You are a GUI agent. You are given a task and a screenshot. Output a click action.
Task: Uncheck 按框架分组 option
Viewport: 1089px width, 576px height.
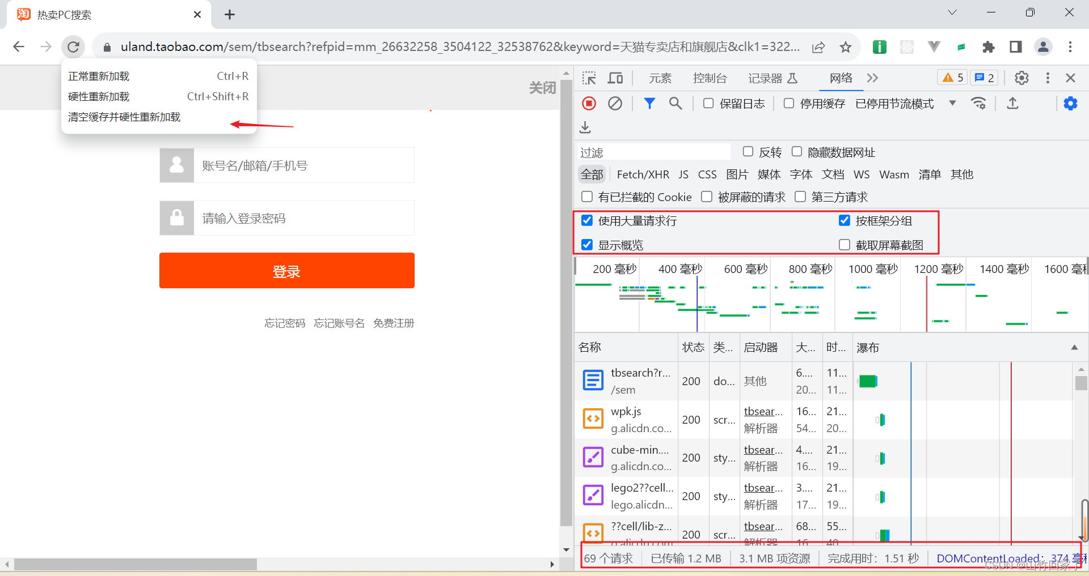845,220
